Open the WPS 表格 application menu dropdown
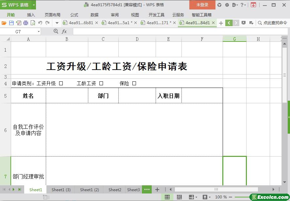 (x=34, y=5)
